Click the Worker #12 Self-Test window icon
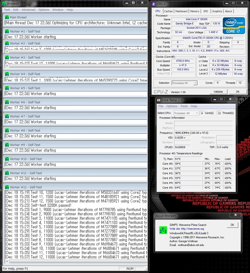Image resolution: width=250 pixels, height=273 pixels. point(7,187)
